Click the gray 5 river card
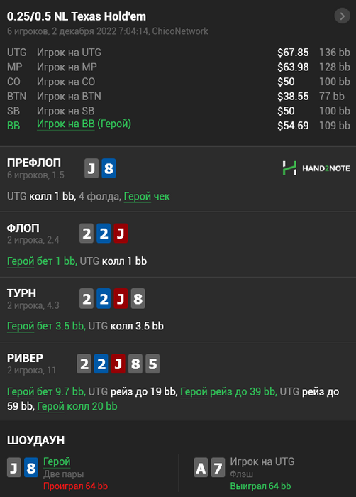This screenshot has width=356, height=497. click(x=152, y=364)
